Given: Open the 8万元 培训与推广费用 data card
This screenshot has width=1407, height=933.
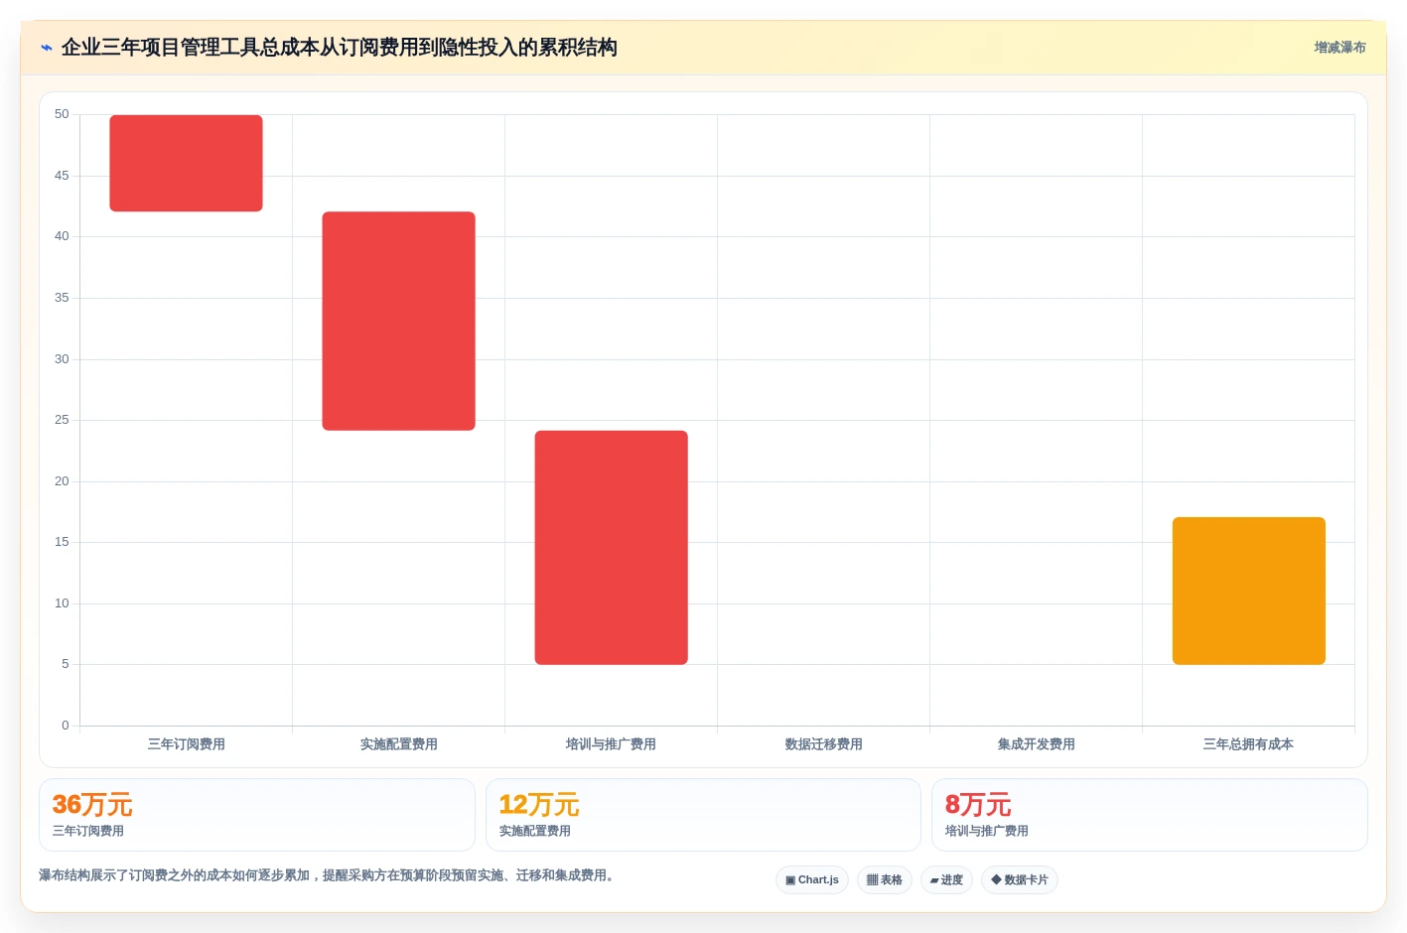Looking at the screenshot, I should (x=1150, y=815).
